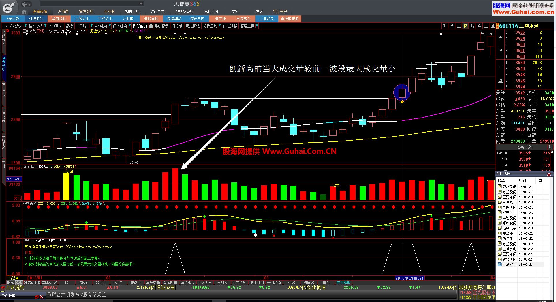Viewport: 556px width, 302px height.
Task: Toggle the 权 ex-rights adjustment button
Action: click(465, 26)
